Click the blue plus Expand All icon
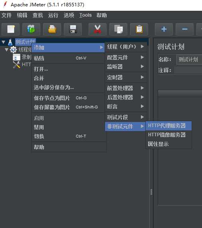The height and width of the screenshot is (228, 202). point(164,29)
